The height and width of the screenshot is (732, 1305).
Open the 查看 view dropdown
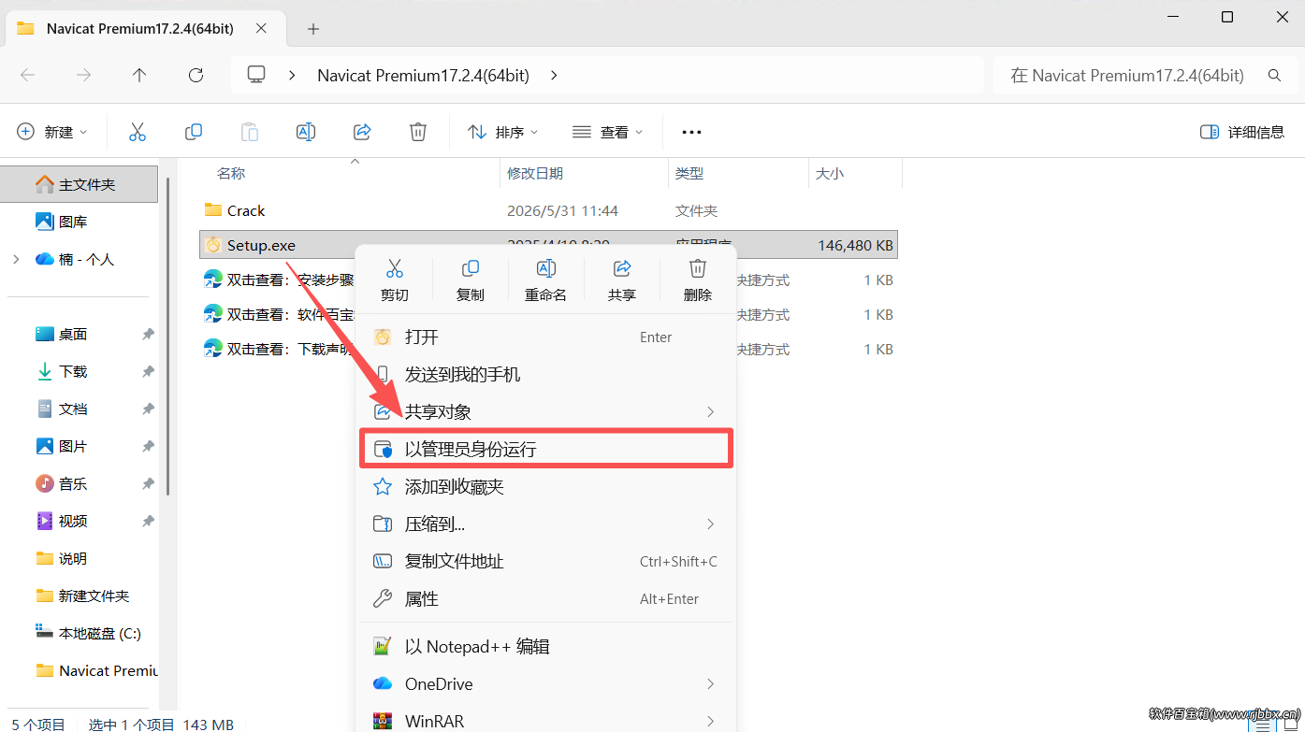[x=607, y=132]
